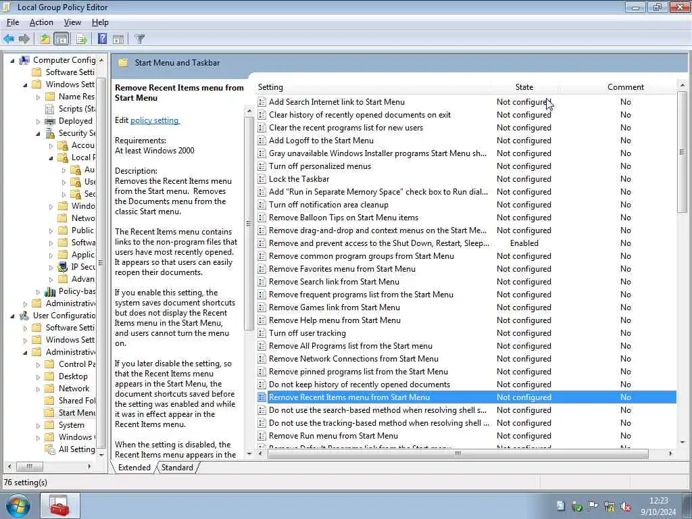
Task: Switch to the Extended tab
Action: pyautogui.click(x=134, y=468)
